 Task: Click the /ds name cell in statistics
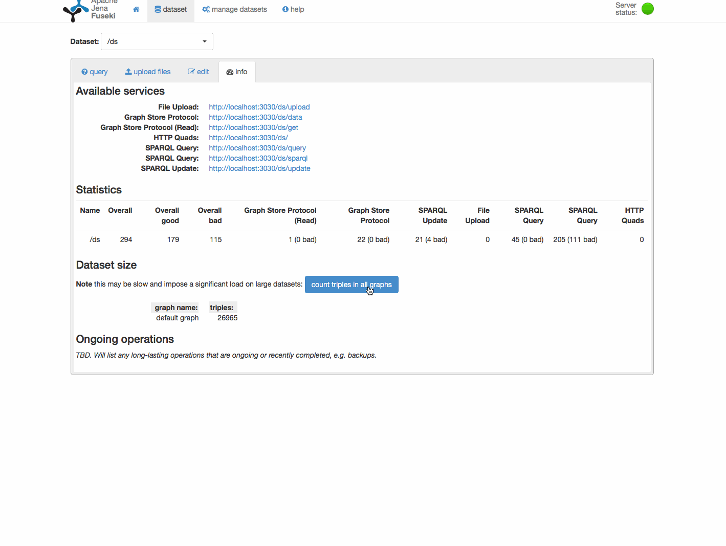[95, 239]
